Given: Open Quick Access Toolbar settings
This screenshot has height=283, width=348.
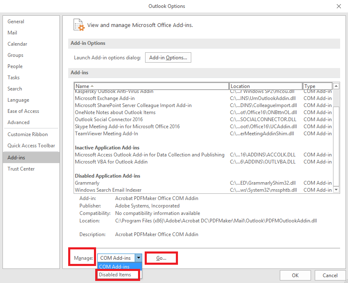Looking at the screenshot, I should [x=31, y=146].
